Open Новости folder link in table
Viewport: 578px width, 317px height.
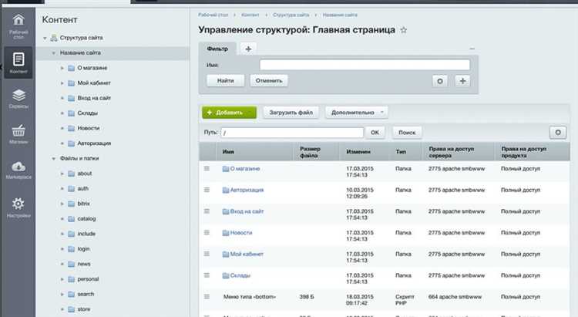pos(241,233)
